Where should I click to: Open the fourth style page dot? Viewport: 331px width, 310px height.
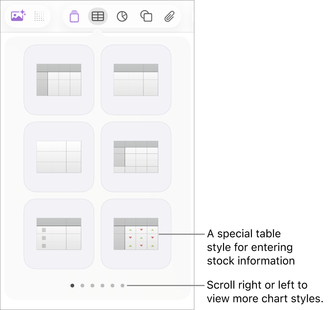[x=102, y=286]
